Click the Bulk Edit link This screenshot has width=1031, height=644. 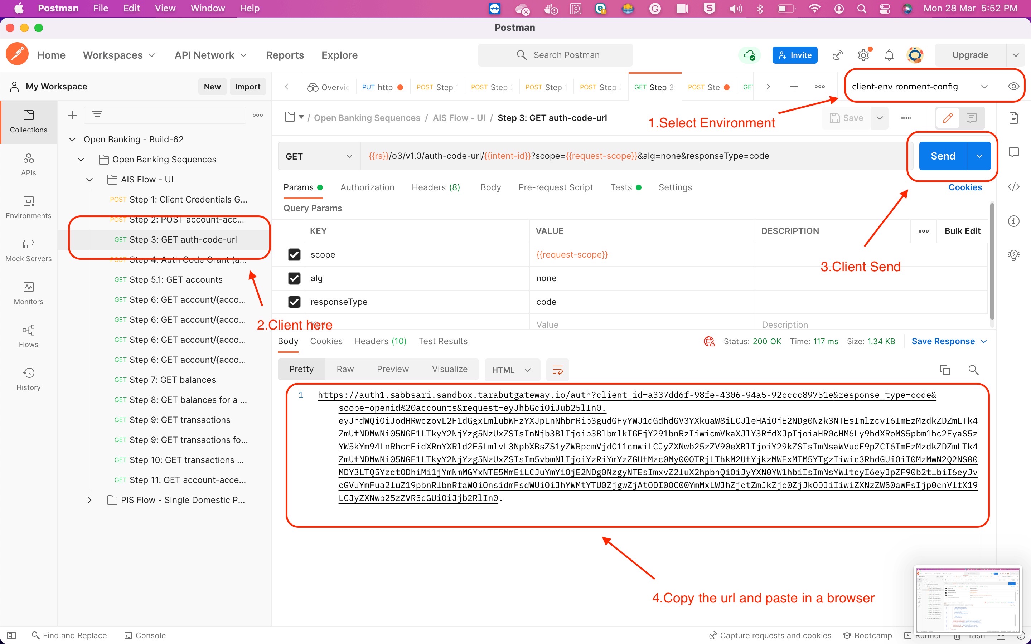coord(962,231)
